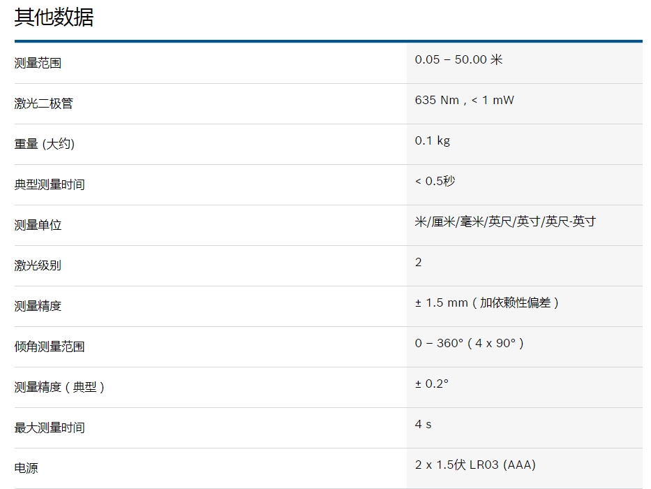Select the 激光二极管 row label
Image resolution: width=651 pixels, height=489 pixels.
click(x=43, y=103)
